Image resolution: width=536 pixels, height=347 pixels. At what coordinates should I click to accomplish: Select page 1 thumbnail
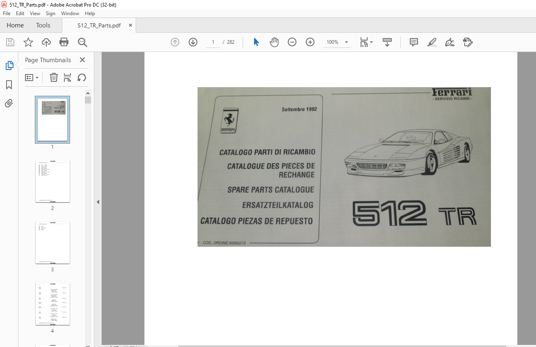point(52,119)
